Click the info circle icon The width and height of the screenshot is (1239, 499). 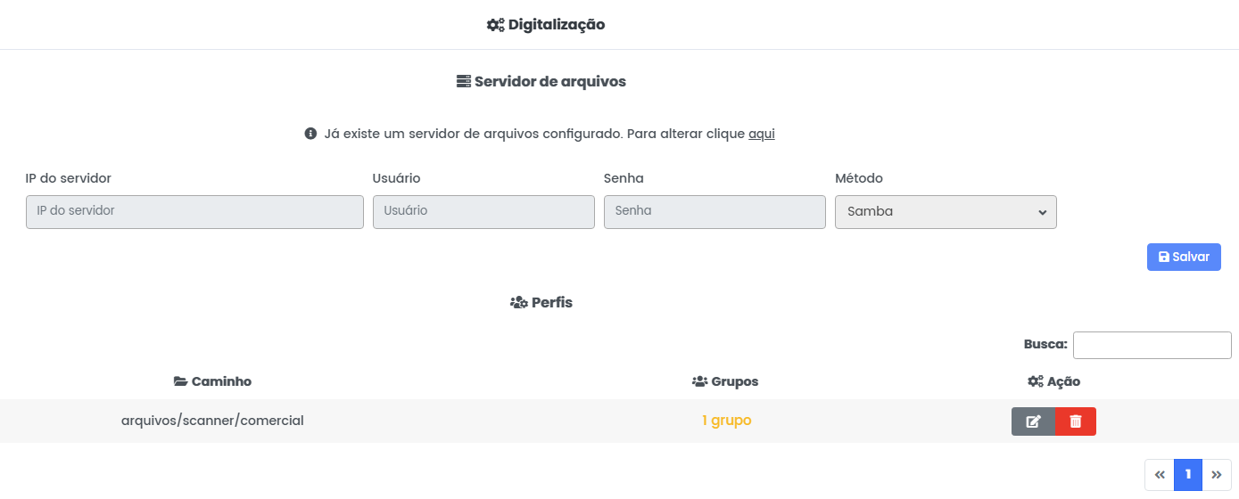click(x=310, y=134)
